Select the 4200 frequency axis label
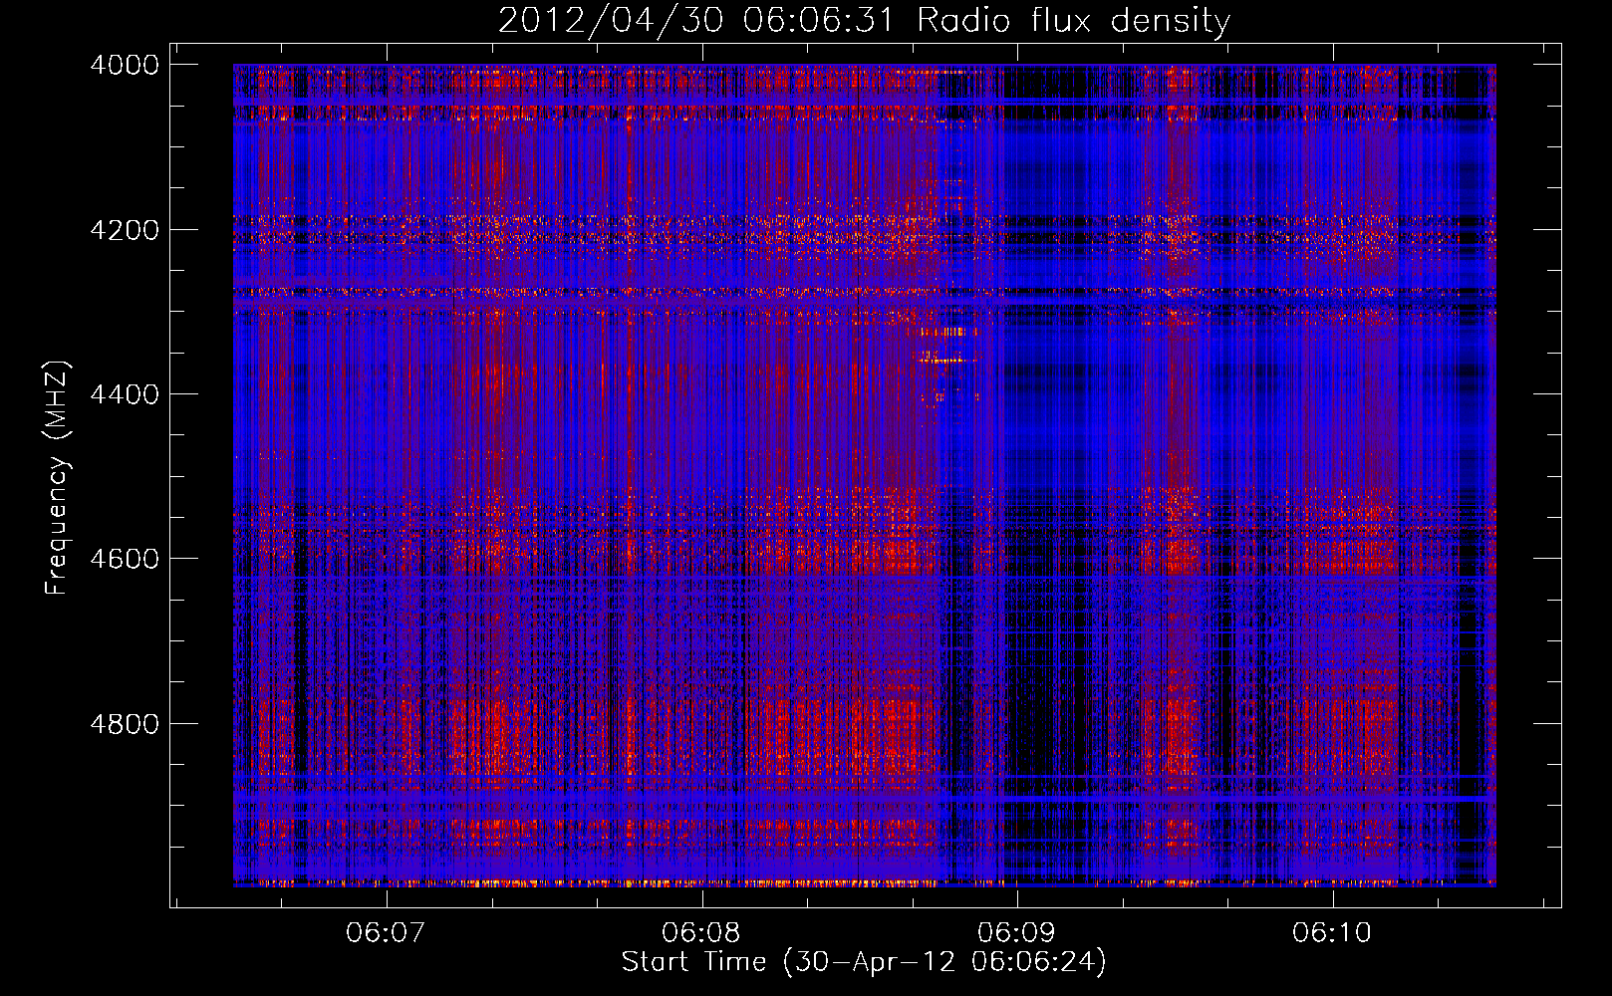1612x996 pixels. pos(125,230)
